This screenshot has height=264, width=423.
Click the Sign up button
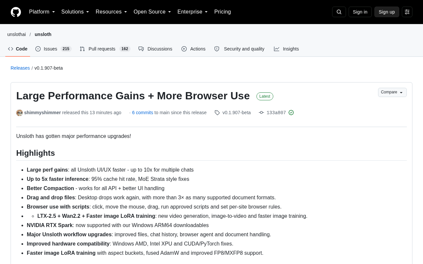tap(387, 12)
